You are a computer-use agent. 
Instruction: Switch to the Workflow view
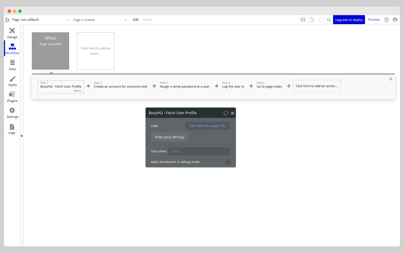(x=12, y=48)
